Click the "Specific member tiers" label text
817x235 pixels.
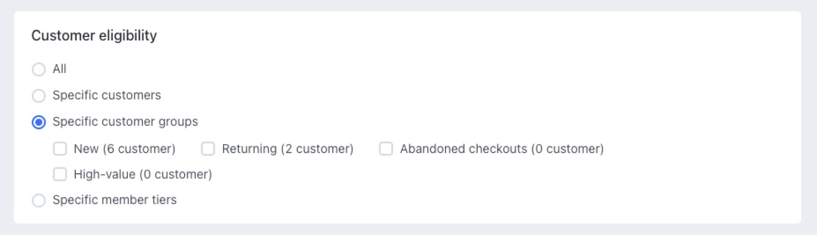tap(114, 200)
